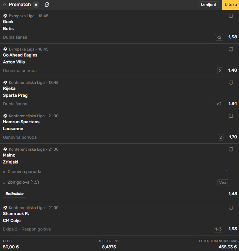Copy the bet slip using the copy icon
This screenshot has width=239, height=251.
coord(47,5)
